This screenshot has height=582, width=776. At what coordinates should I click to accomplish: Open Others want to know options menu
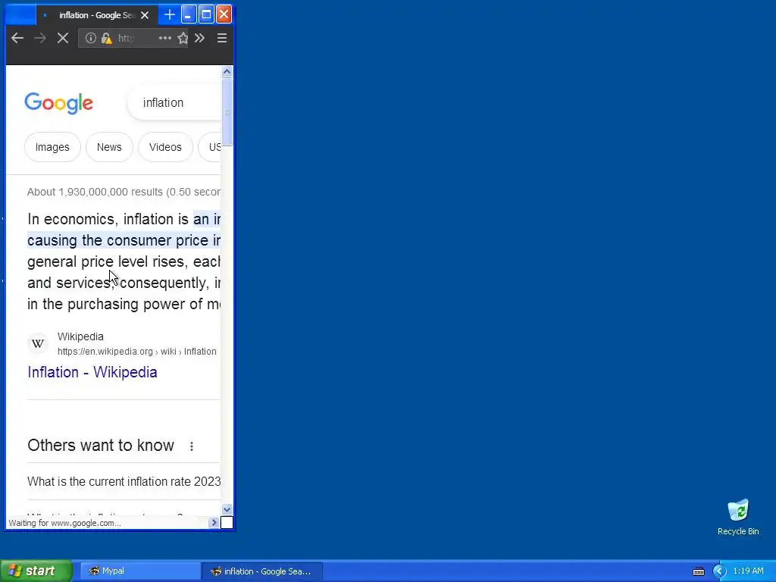[192, 446]
